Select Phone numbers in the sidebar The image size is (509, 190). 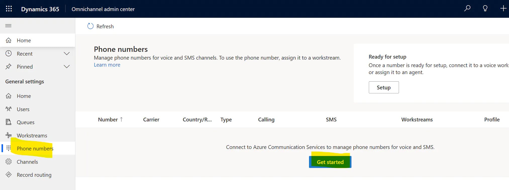point(38,148)
